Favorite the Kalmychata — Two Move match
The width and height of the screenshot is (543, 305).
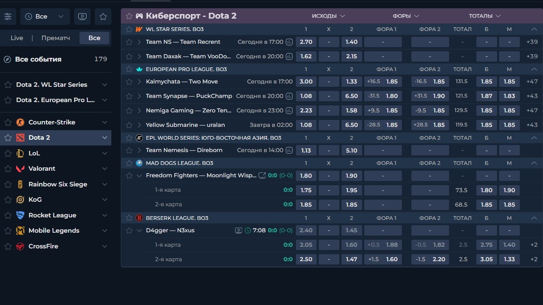129,81
